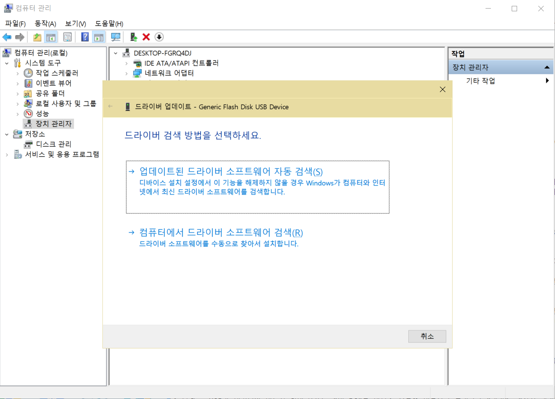This screenshot has width=555, height=399.
Task: Select the update driver toolbar icon
Action: 134,37
